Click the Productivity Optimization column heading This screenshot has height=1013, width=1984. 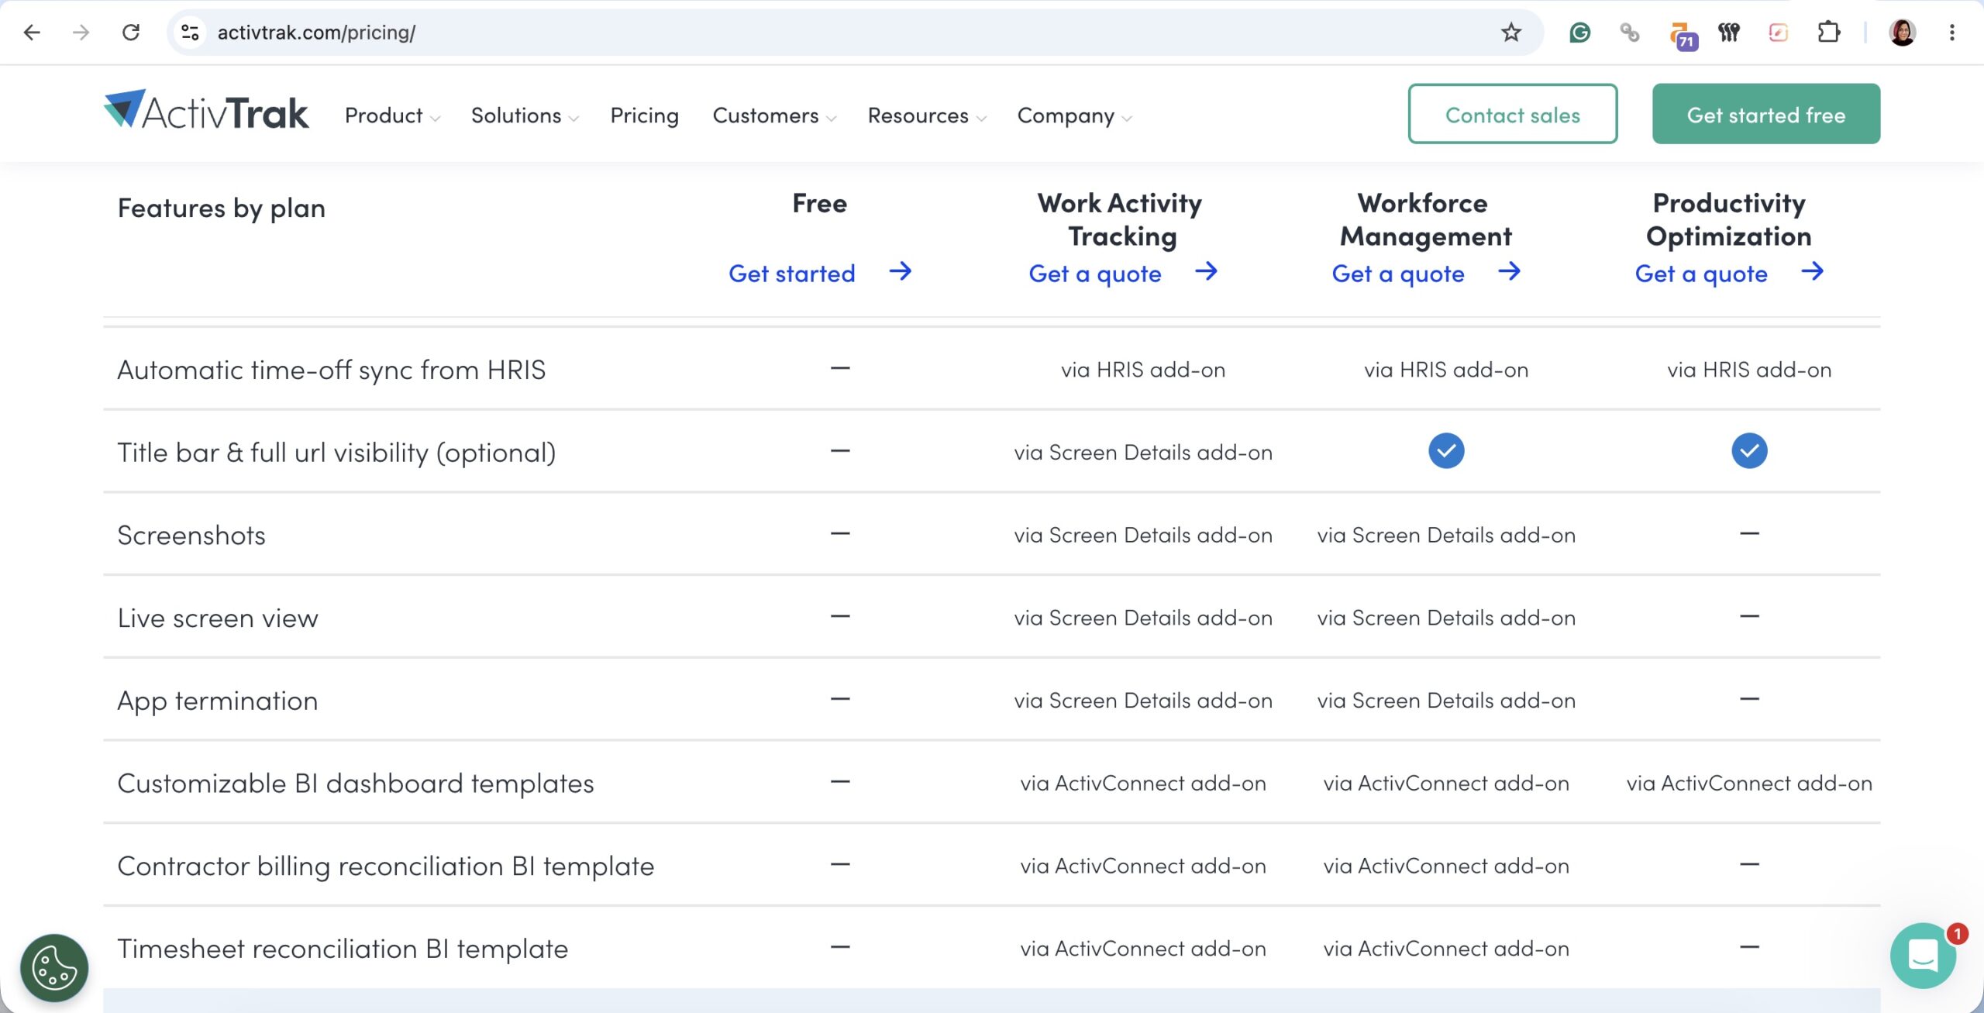pyautogui.click(x=1728, y=219)
